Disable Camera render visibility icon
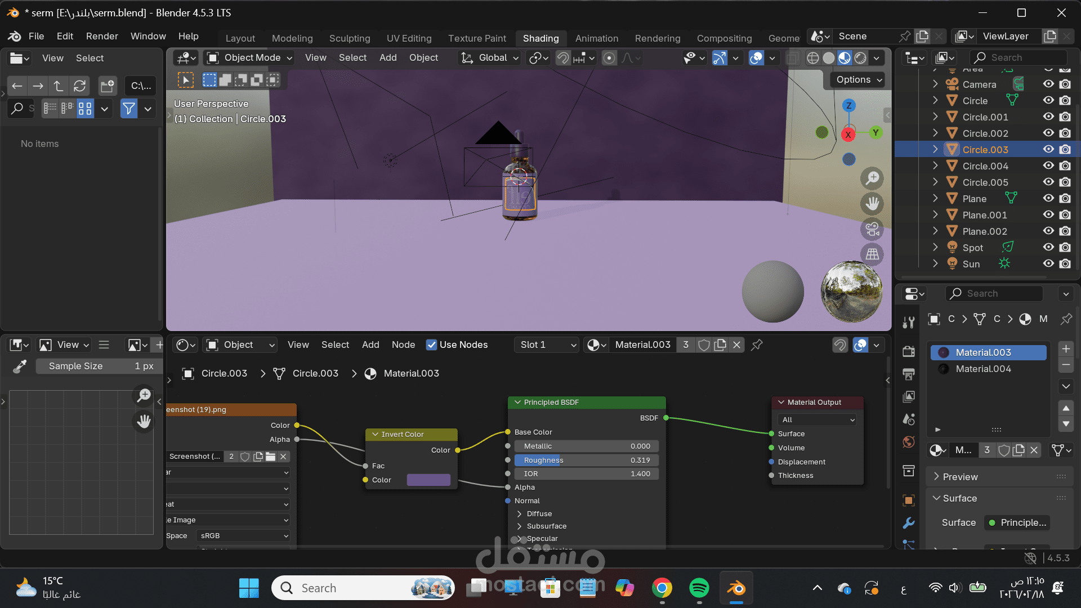Viewport: 1081px width, 608px height. [x=1065, y=84]
